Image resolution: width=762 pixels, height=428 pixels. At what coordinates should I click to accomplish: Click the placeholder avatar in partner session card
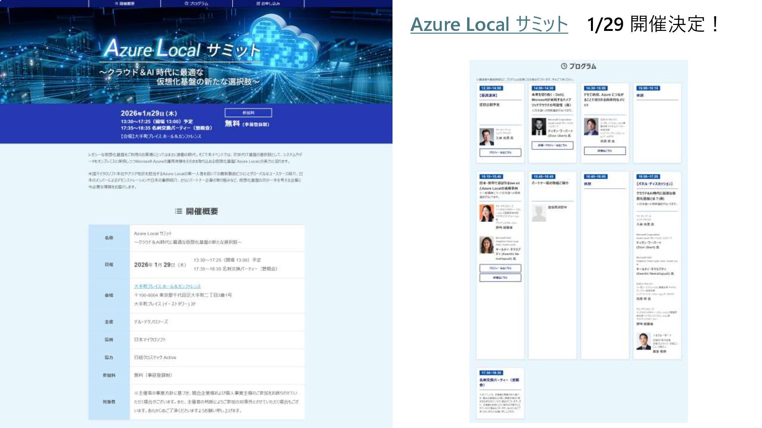coord(539,213)
